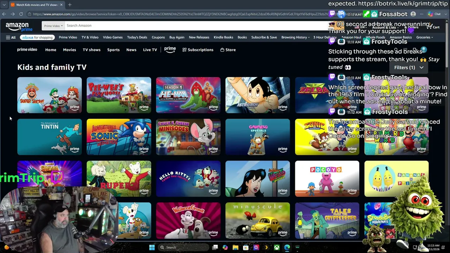
Task: Open the Wallace & Gromit thumbnail
Action: pyautogui.click(x=188, y=221)
